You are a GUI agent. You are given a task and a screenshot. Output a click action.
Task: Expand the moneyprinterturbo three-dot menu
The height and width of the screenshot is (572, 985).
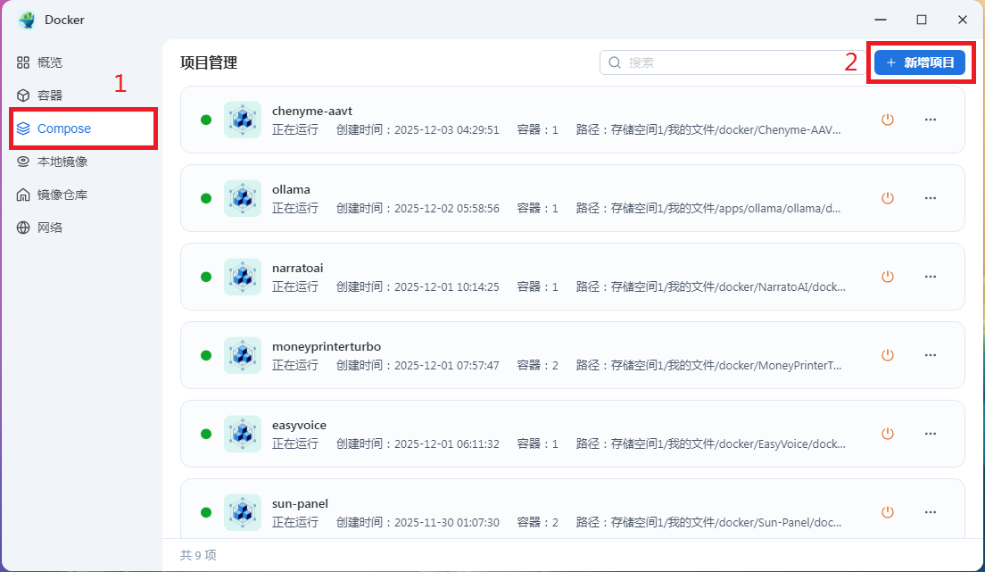[x=931, y=355]
